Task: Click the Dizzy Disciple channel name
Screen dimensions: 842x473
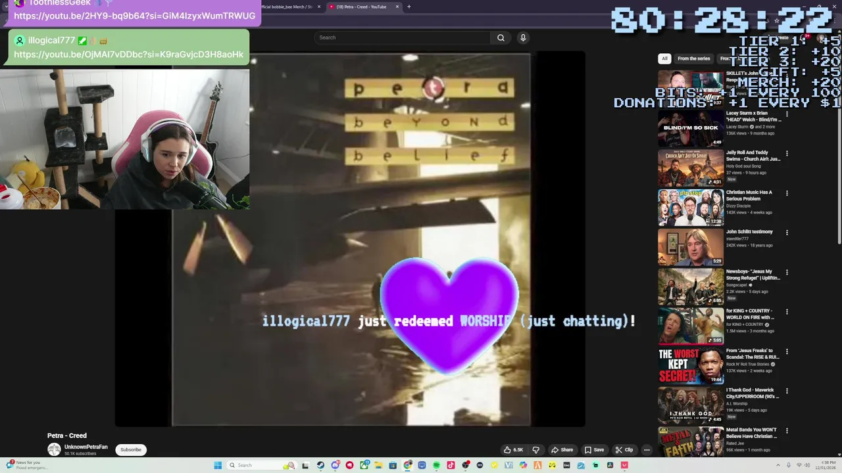Action: point(738,206)
